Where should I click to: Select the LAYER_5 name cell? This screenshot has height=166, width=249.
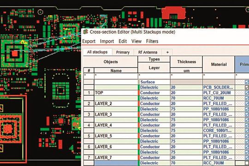point(116,136)
